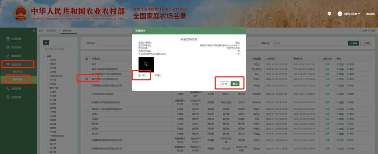Select 河南省 in the region tree
378x154 pixels.
pos(53,120)
